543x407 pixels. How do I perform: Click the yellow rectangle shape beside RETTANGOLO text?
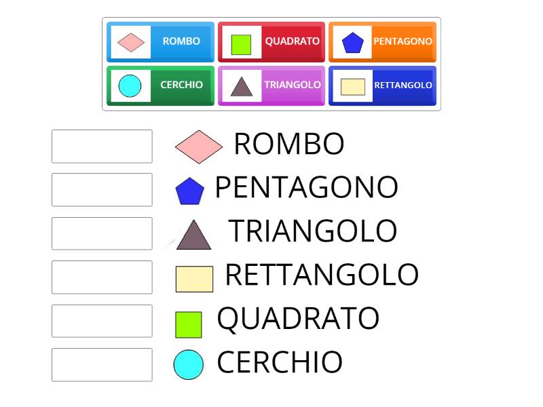pos(193,277)
